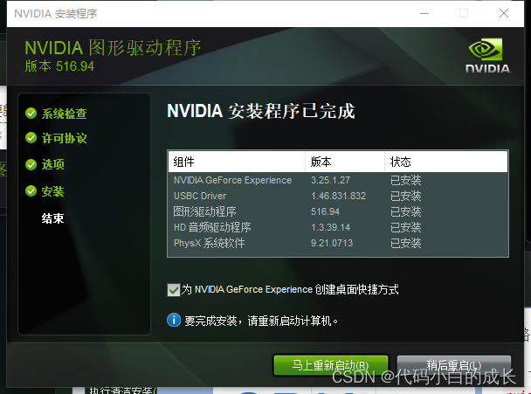Click the blue info icon beside restart message
This screenshot has height=394, width=531.
click(x=174, y=320)
